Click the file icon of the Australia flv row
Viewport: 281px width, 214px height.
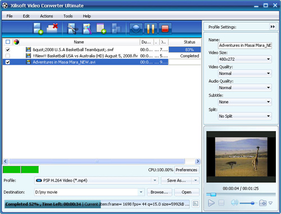pos(28,56)
